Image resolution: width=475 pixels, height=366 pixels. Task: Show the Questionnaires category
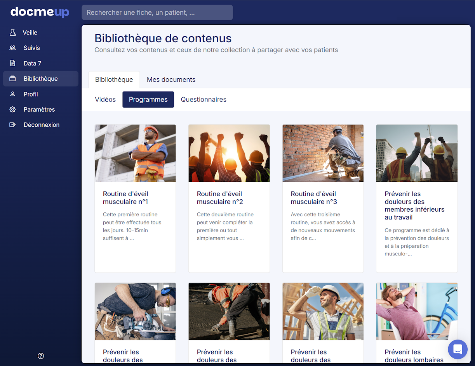click(x=204, y=100)
